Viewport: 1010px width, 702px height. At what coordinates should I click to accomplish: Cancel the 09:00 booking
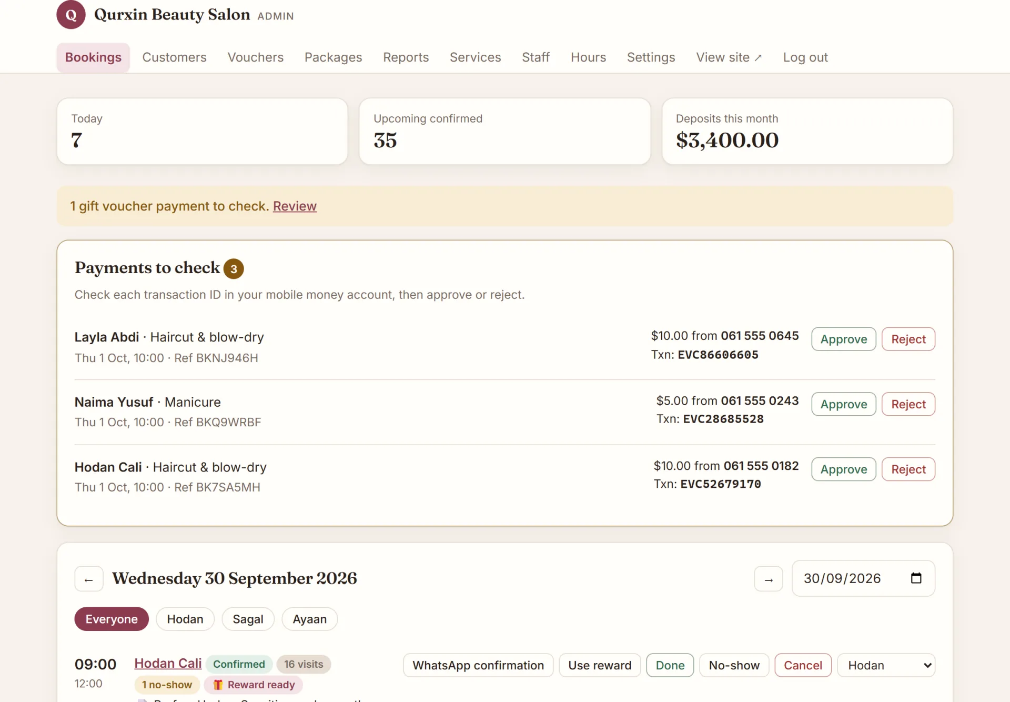click(803, 666)
